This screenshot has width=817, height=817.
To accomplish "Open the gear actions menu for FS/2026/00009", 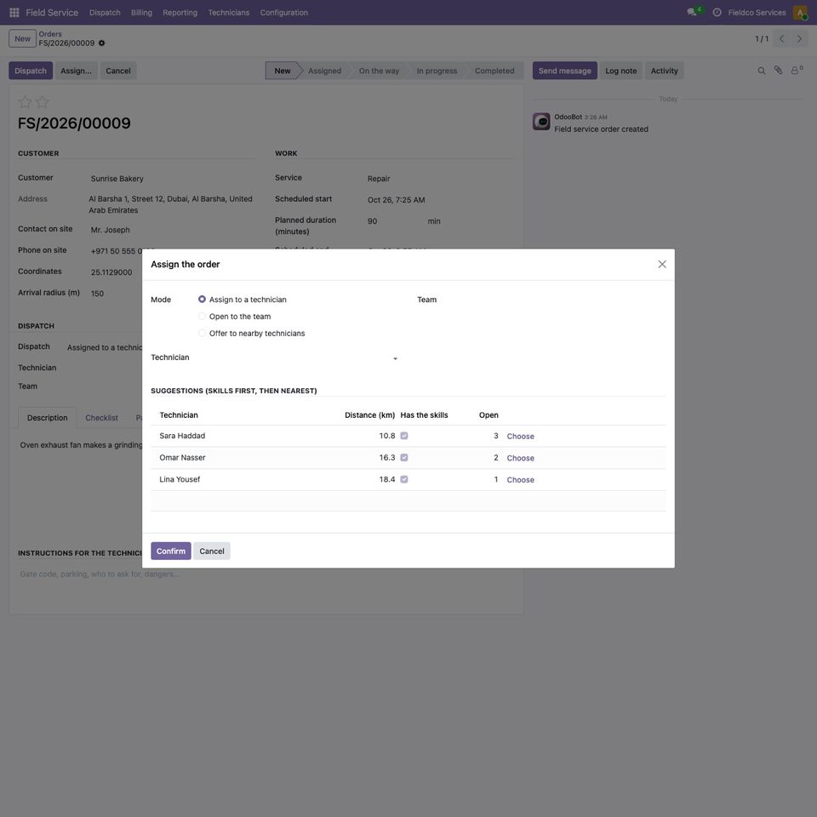I will 101,43.
